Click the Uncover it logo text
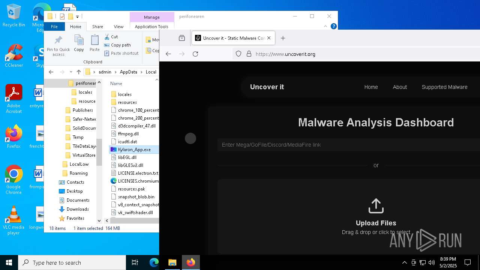This screenshot has width=480, height=270. tap(267, 87)
